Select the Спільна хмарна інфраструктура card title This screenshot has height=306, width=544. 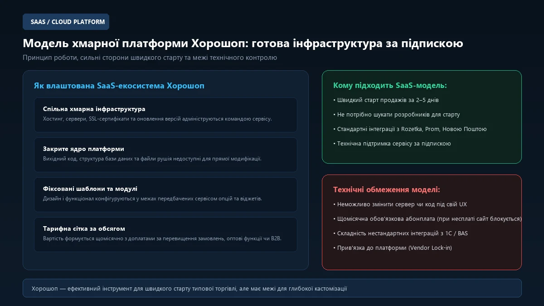[94, 109]
